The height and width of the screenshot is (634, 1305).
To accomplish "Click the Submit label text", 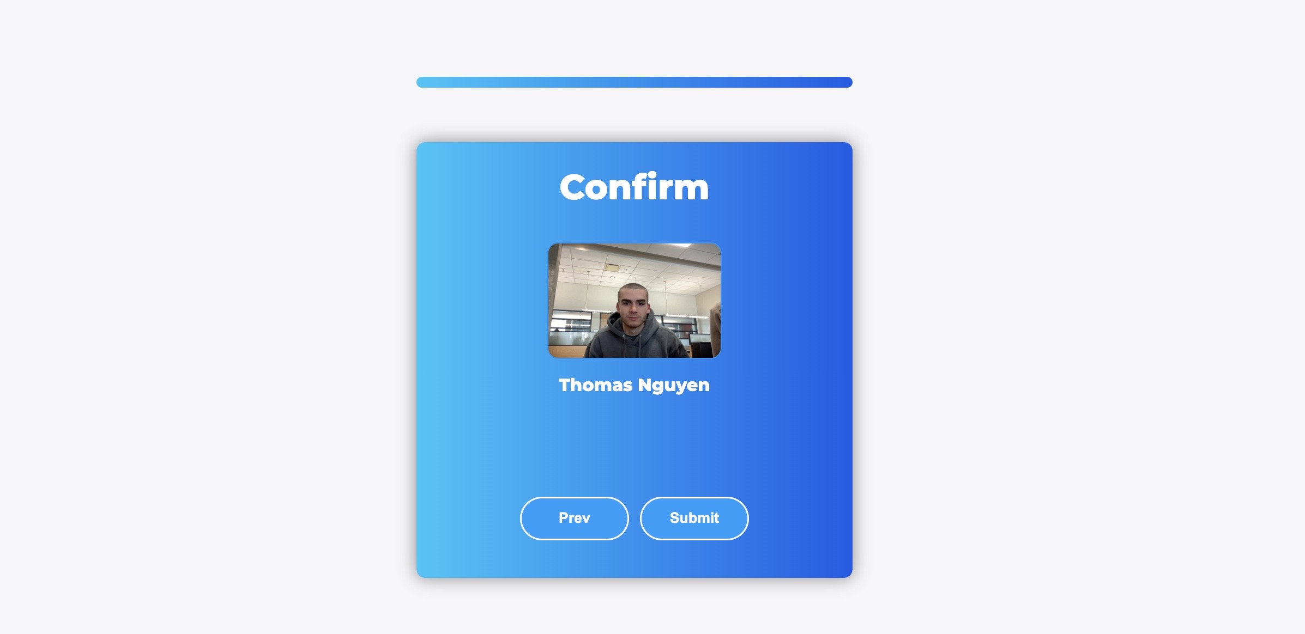I will (x=694, y=518).
